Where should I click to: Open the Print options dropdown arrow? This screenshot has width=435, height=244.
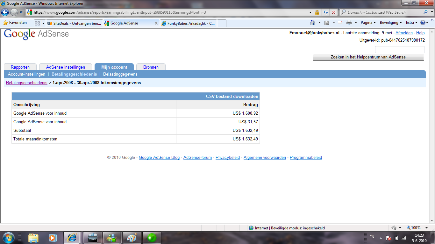(356, 23)
